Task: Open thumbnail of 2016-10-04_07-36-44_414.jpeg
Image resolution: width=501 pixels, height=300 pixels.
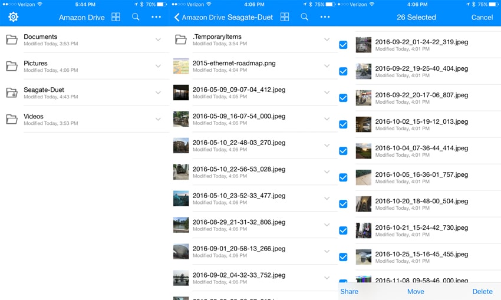Action: click(x=364, y=151)
